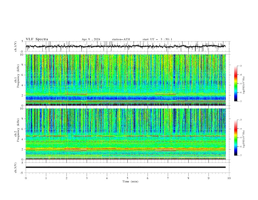
Task: Click the "-7" tick on ch.2 colorbar
Action: pyautogui.click(x=240, y=155)
